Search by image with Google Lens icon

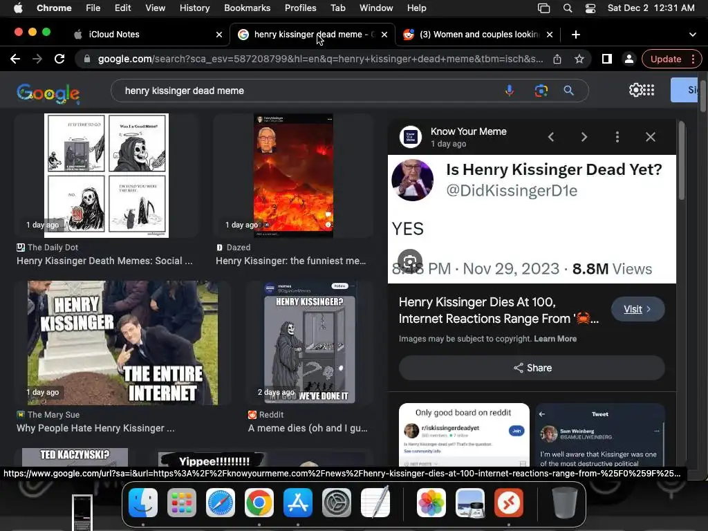541,91
